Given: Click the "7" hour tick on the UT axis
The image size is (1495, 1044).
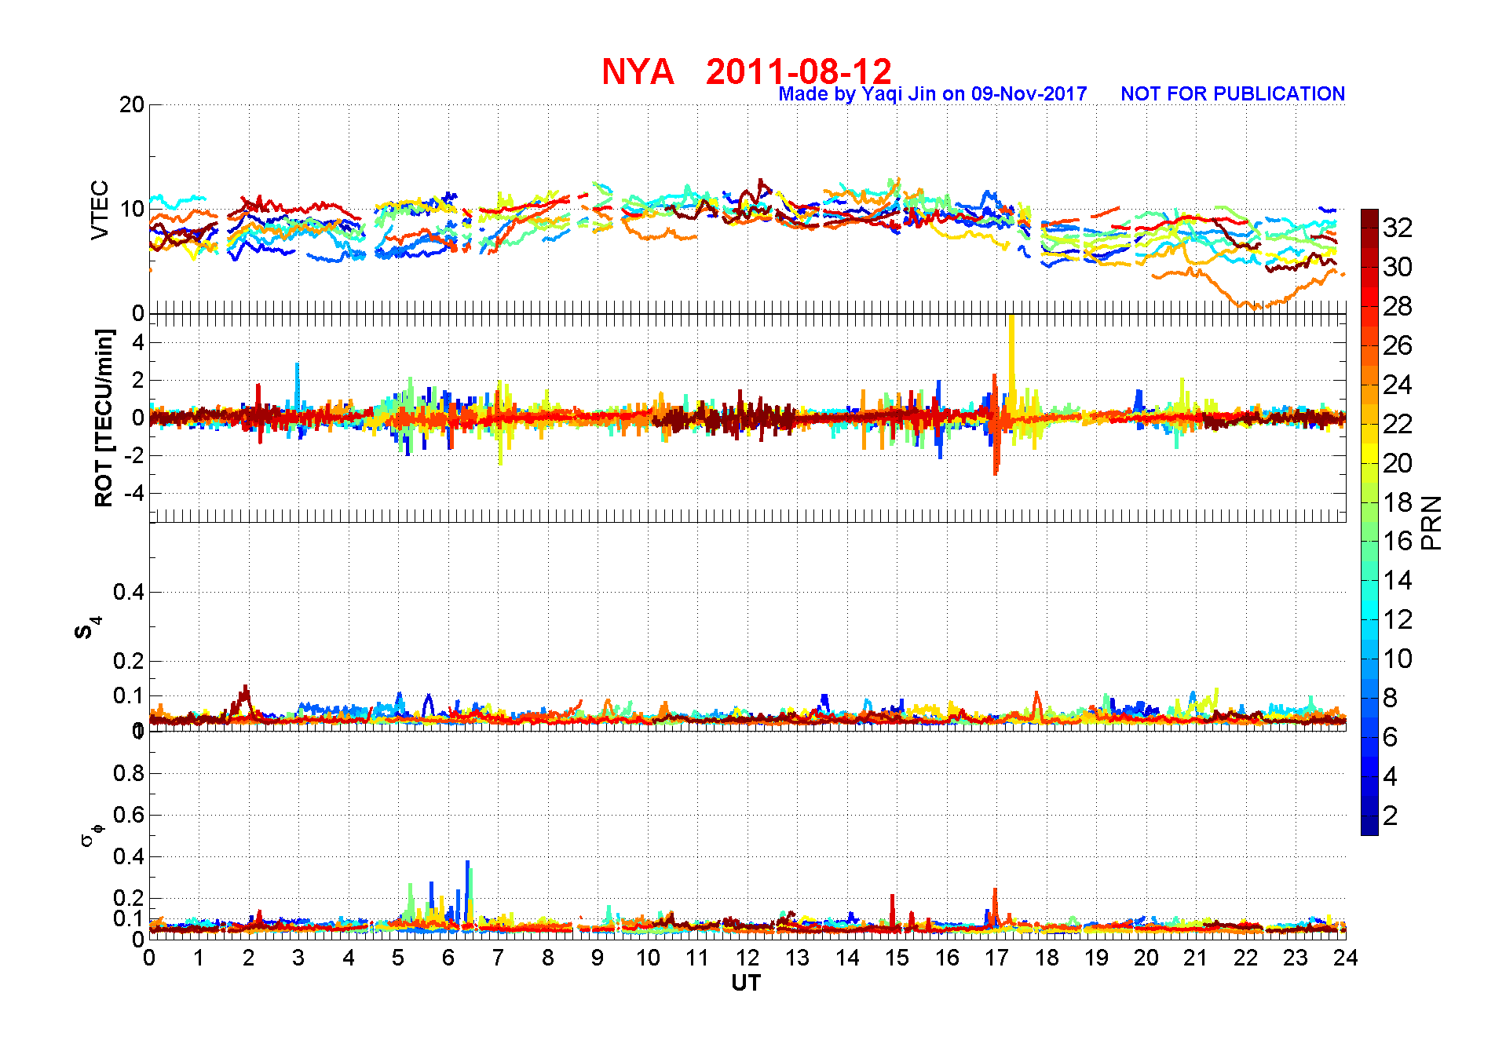Looking at the screenshot, I should point(498,958).
